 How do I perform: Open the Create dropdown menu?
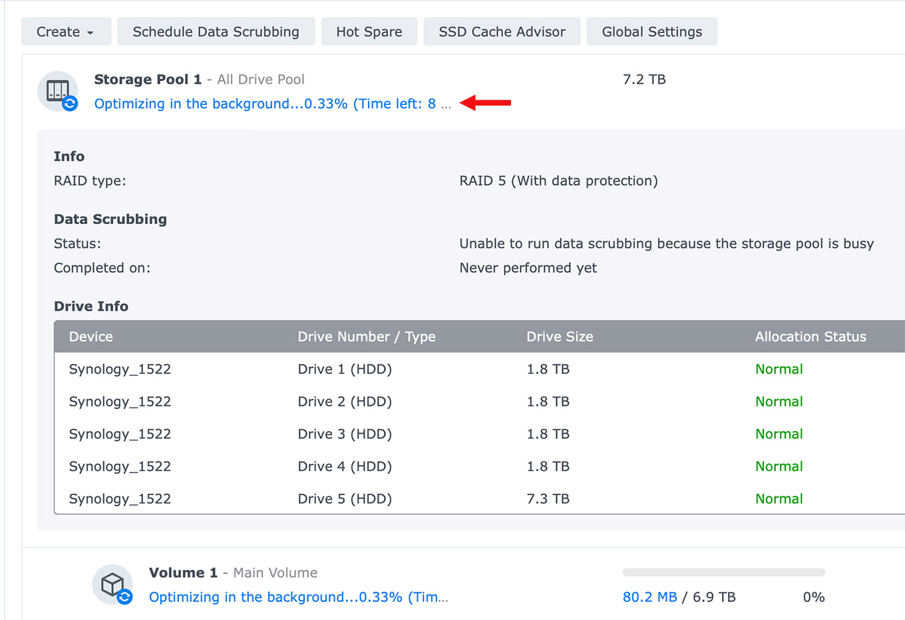(x=65, y=32)
